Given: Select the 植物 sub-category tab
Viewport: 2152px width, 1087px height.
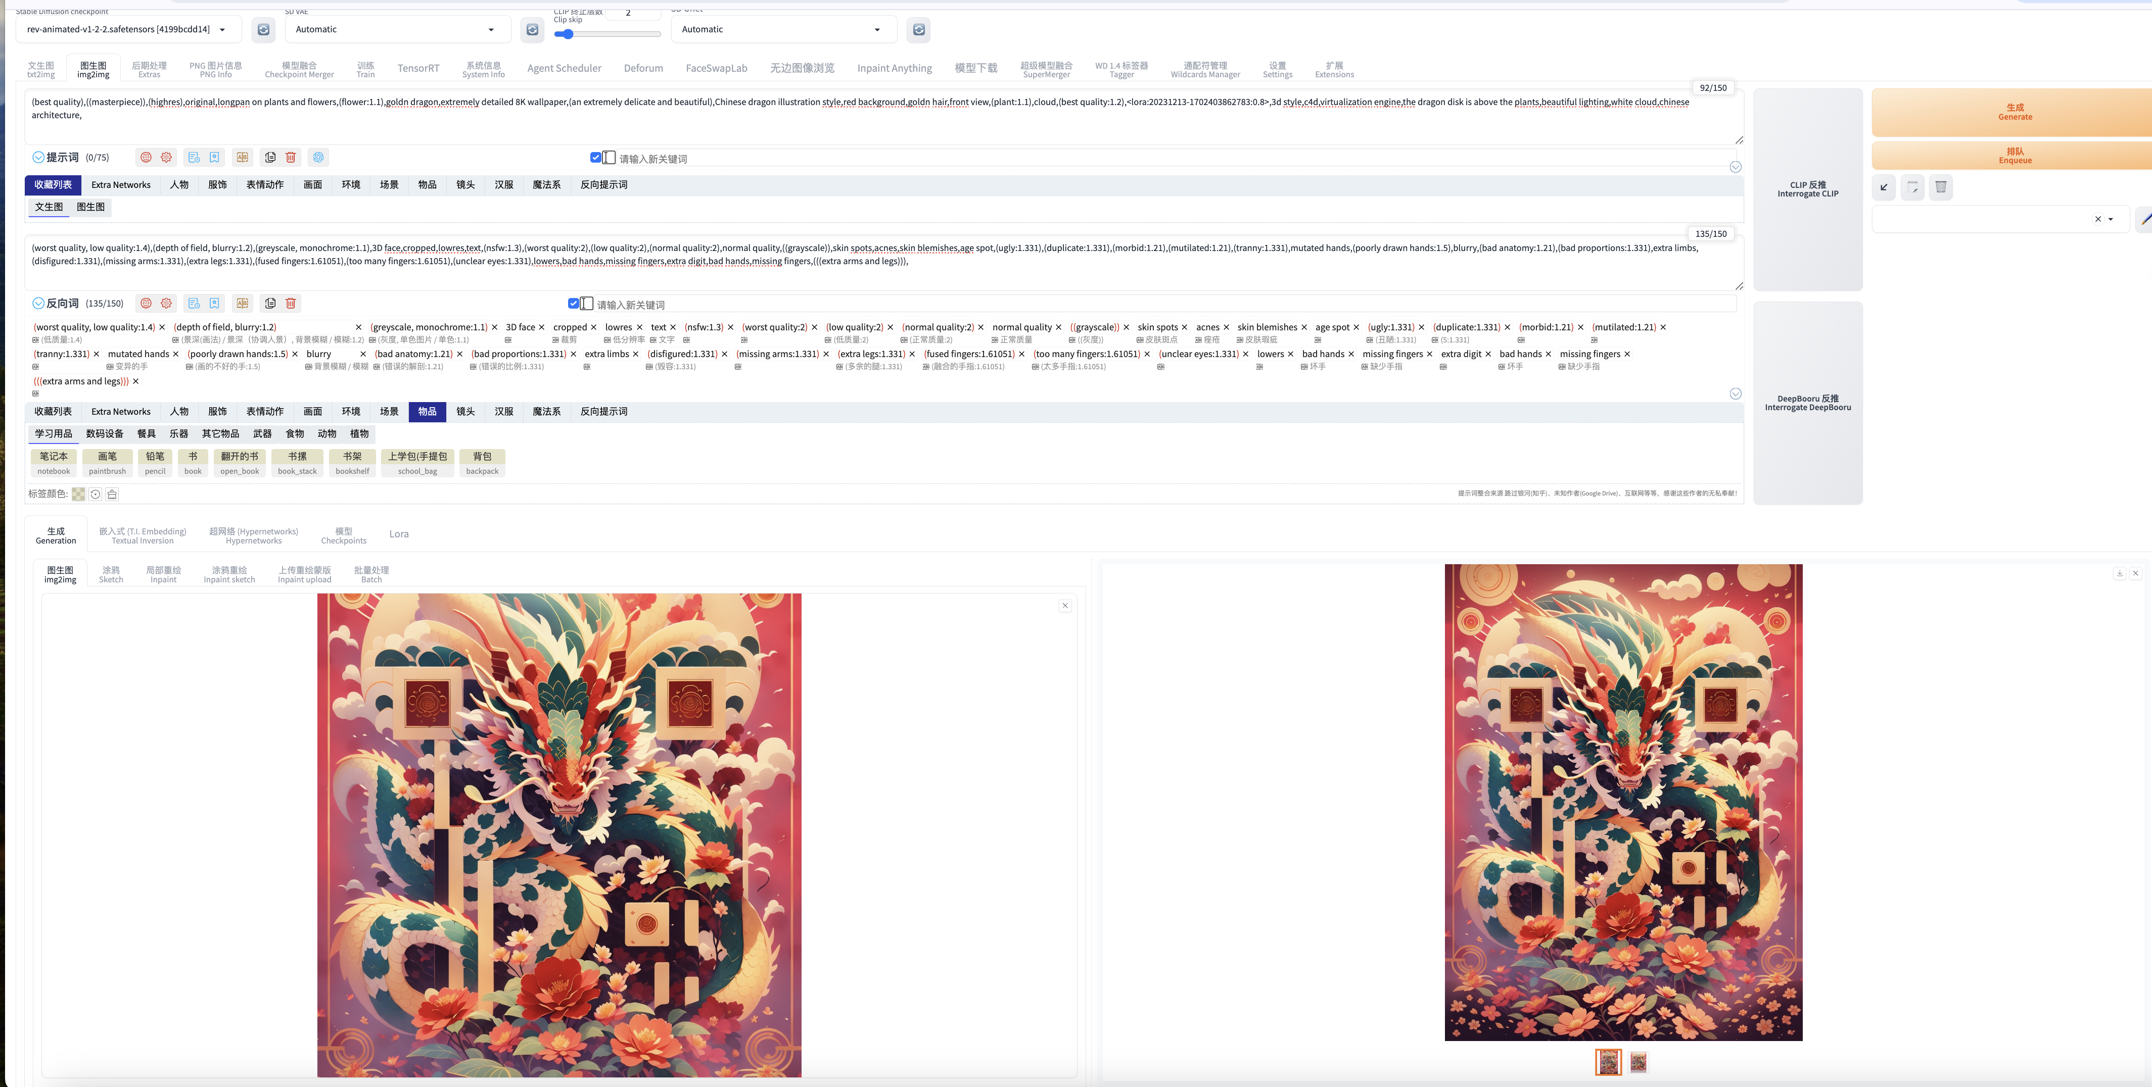Looking at the screenshot, I should click(x=359, y=434).
